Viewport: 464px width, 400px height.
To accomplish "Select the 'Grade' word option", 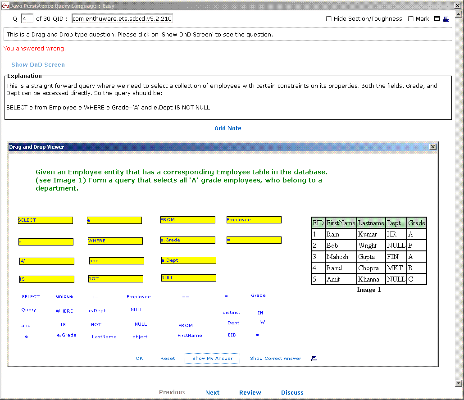I will (x=258, y=295).
